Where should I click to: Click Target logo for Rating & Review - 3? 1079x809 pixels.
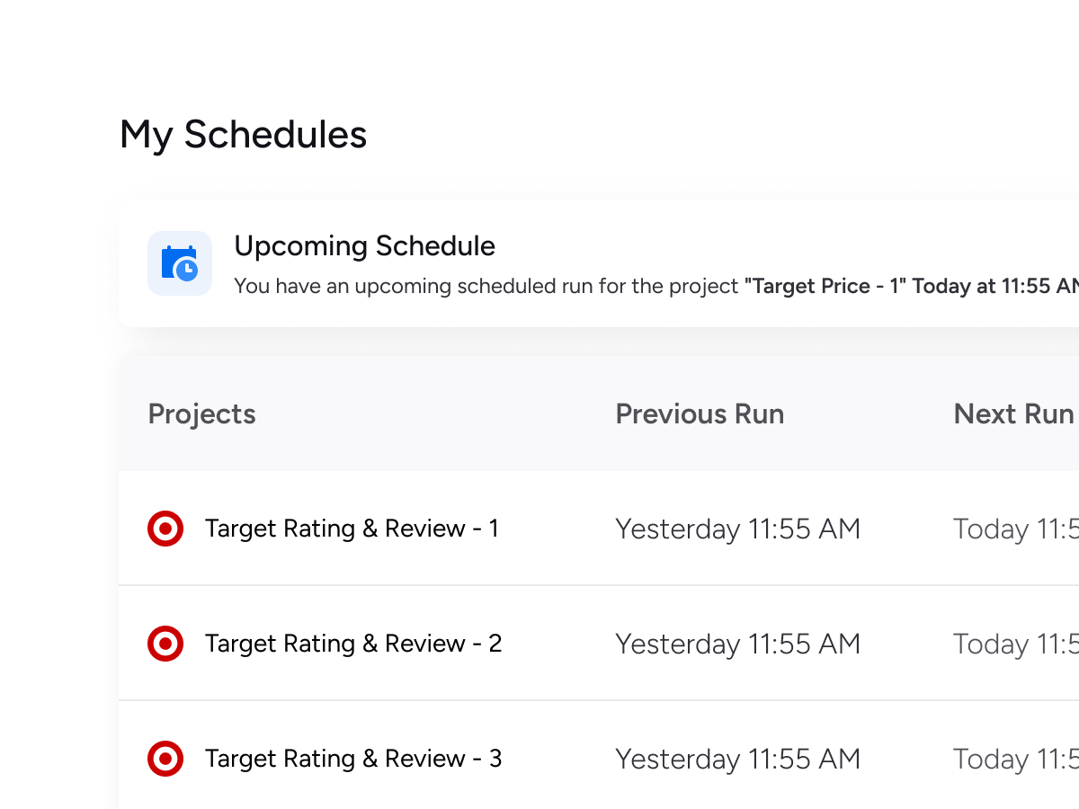[165, 759]
